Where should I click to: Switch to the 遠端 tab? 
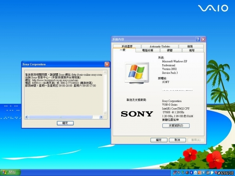191,46
